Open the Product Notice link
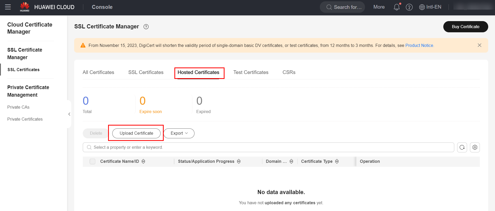Screen dimensions: 495x211 pyautogui.click(x=419, y=45)
